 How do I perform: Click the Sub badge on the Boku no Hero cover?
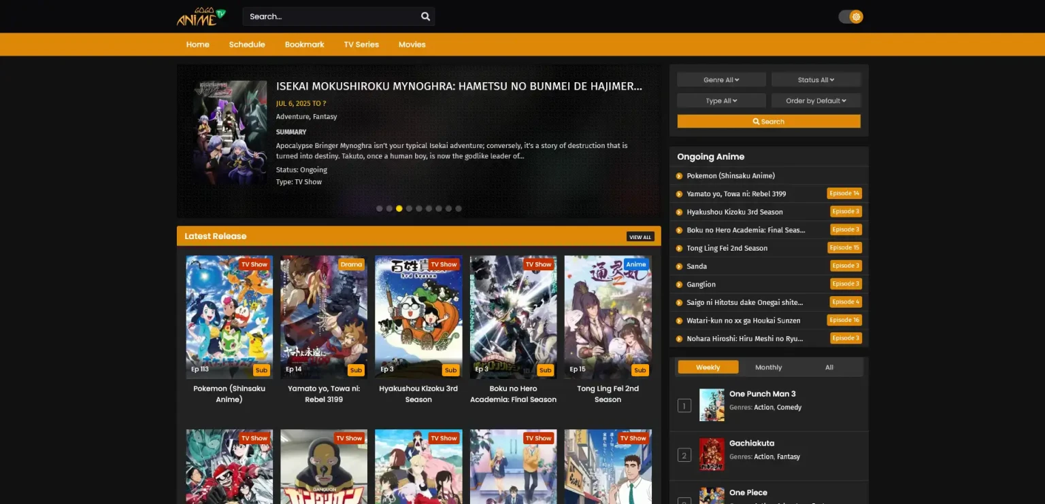coord(545,370)
